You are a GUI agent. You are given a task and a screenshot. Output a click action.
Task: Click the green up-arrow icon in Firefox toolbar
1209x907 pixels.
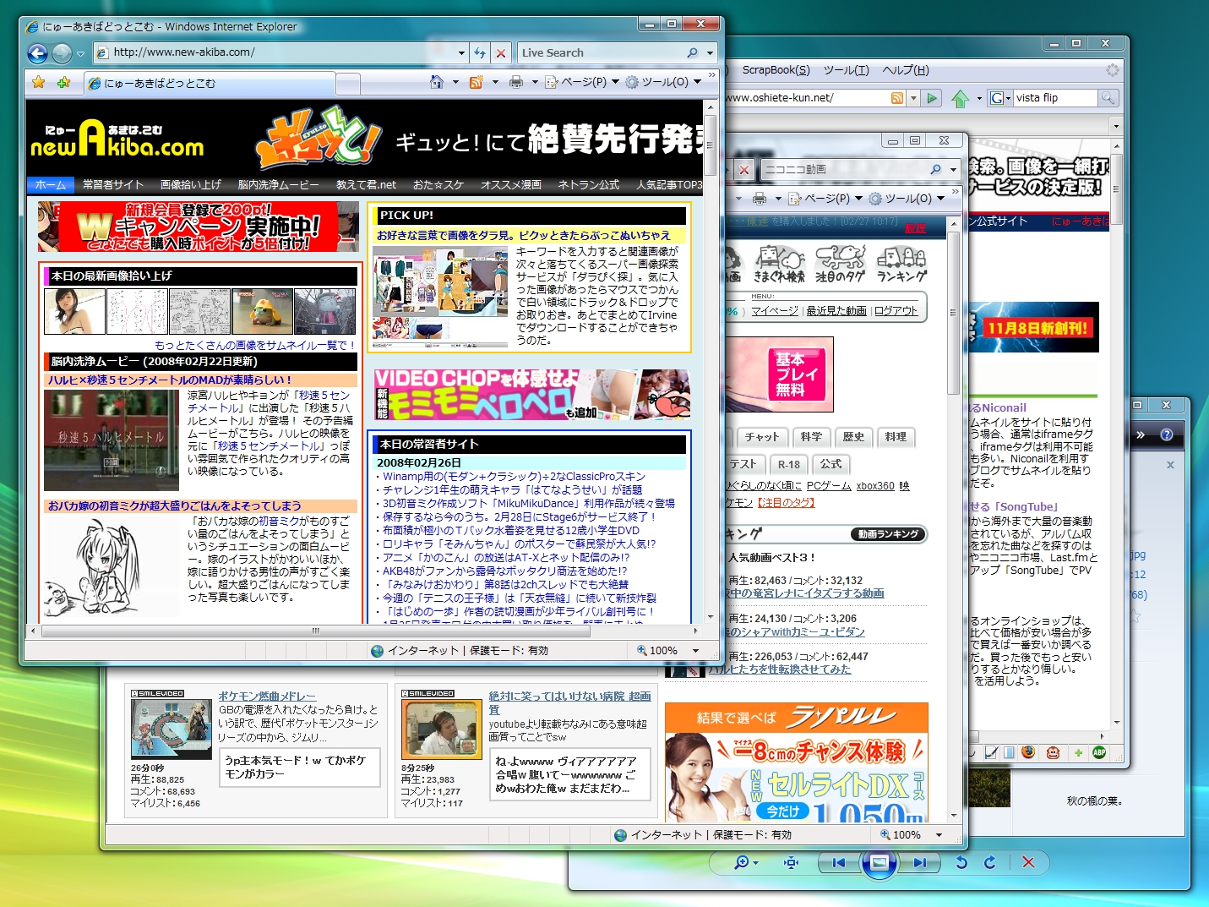961,99
